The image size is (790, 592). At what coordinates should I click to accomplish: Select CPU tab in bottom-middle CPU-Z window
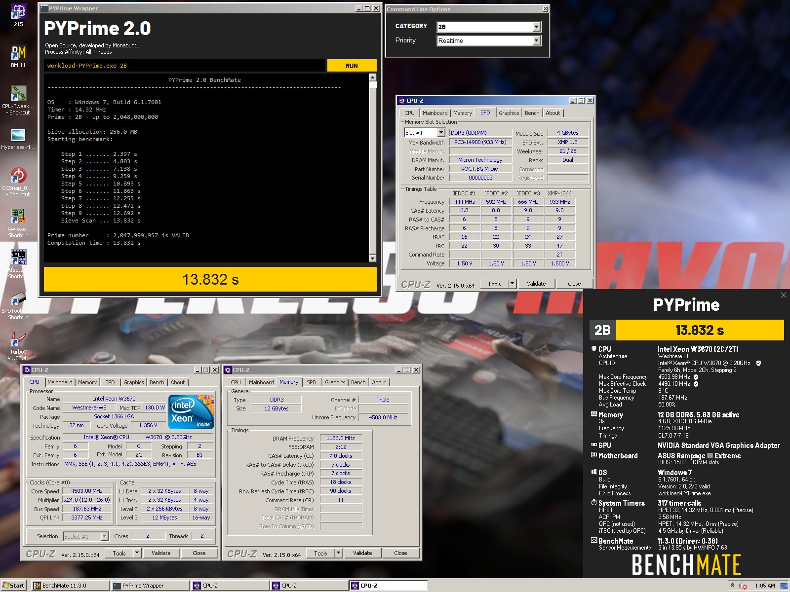236,382
